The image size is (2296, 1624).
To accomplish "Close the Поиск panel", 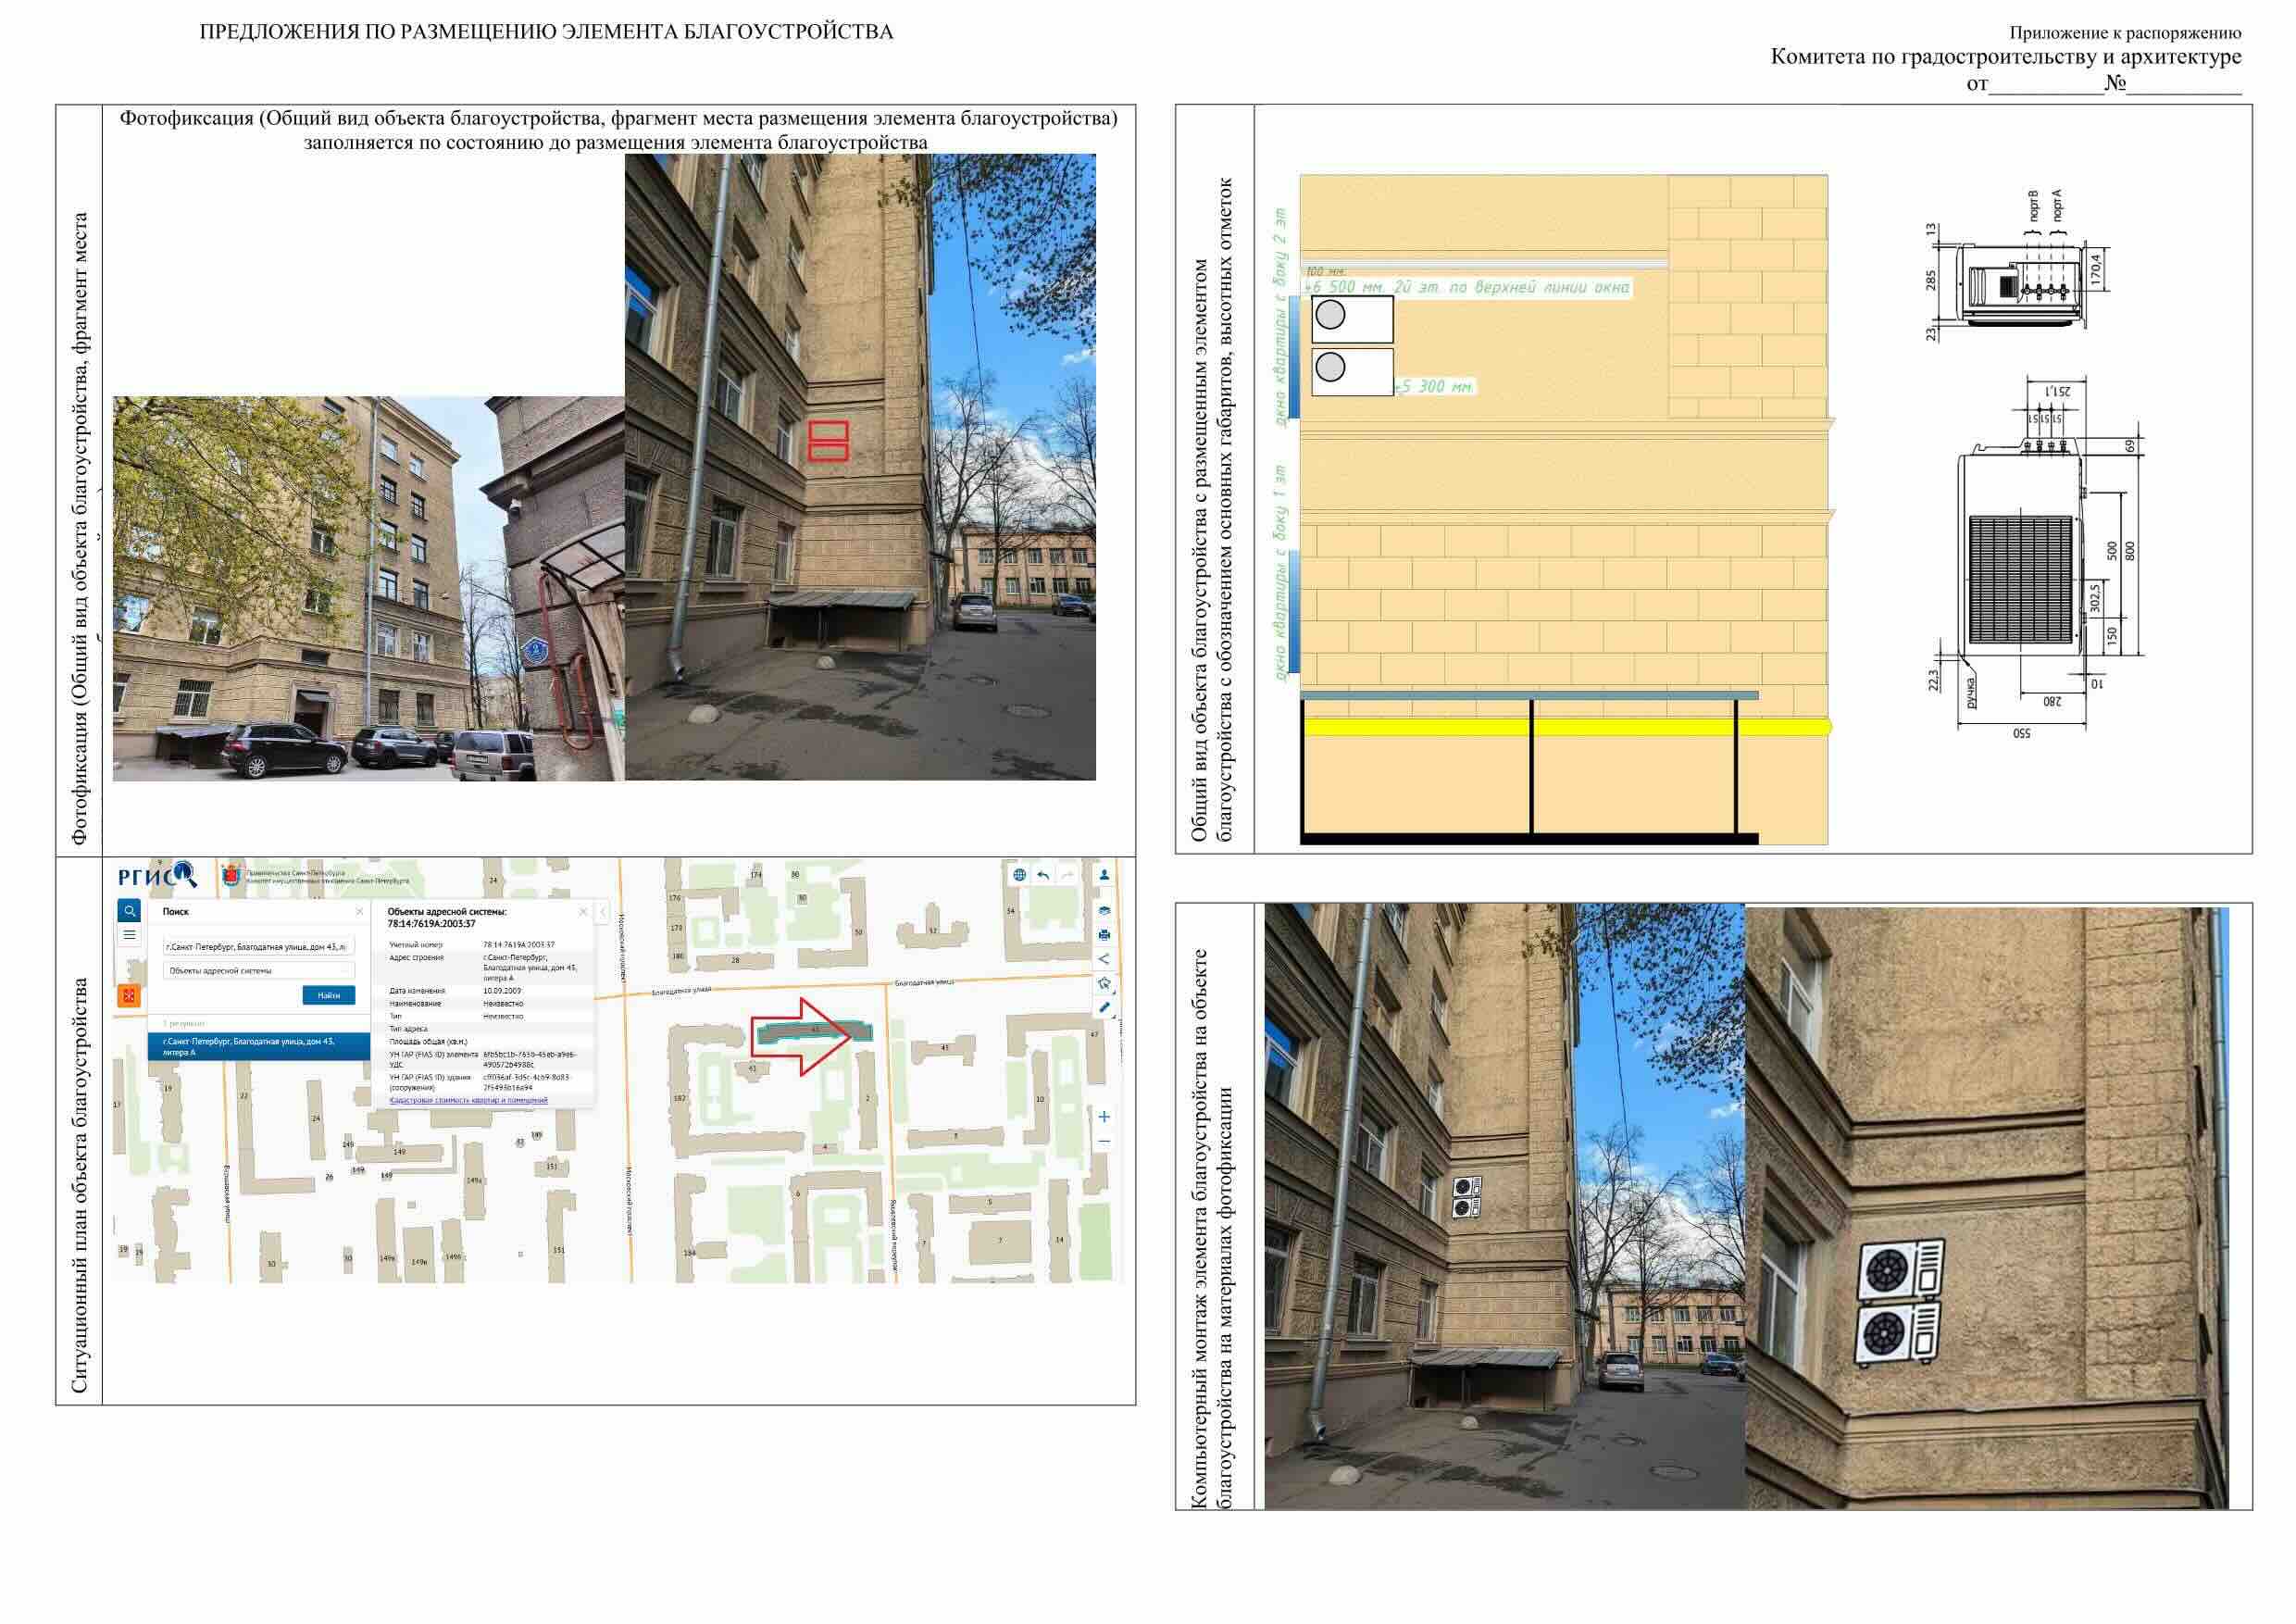I will (360, 912).
